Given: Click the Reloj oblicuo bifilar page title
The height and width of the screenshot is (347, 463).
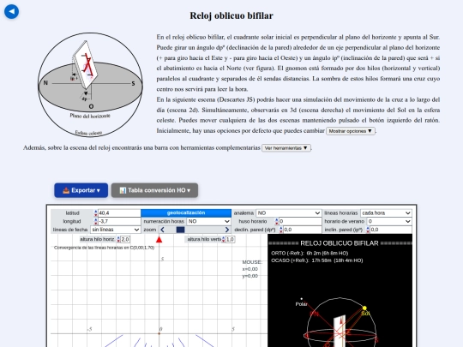Looking at the screenshot, I should (231, 15).
